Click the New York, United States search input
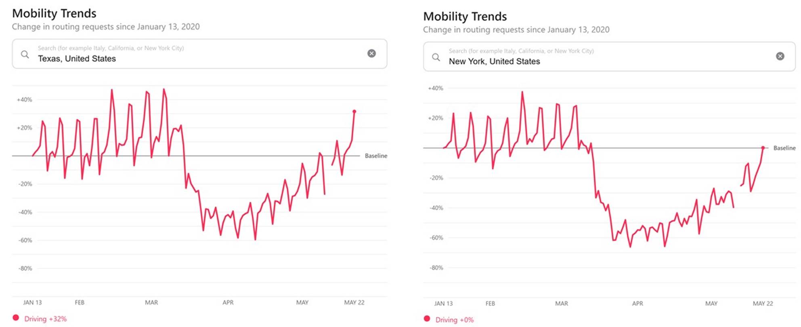Viewport: 801px width, 327px height. click(609, 56)
